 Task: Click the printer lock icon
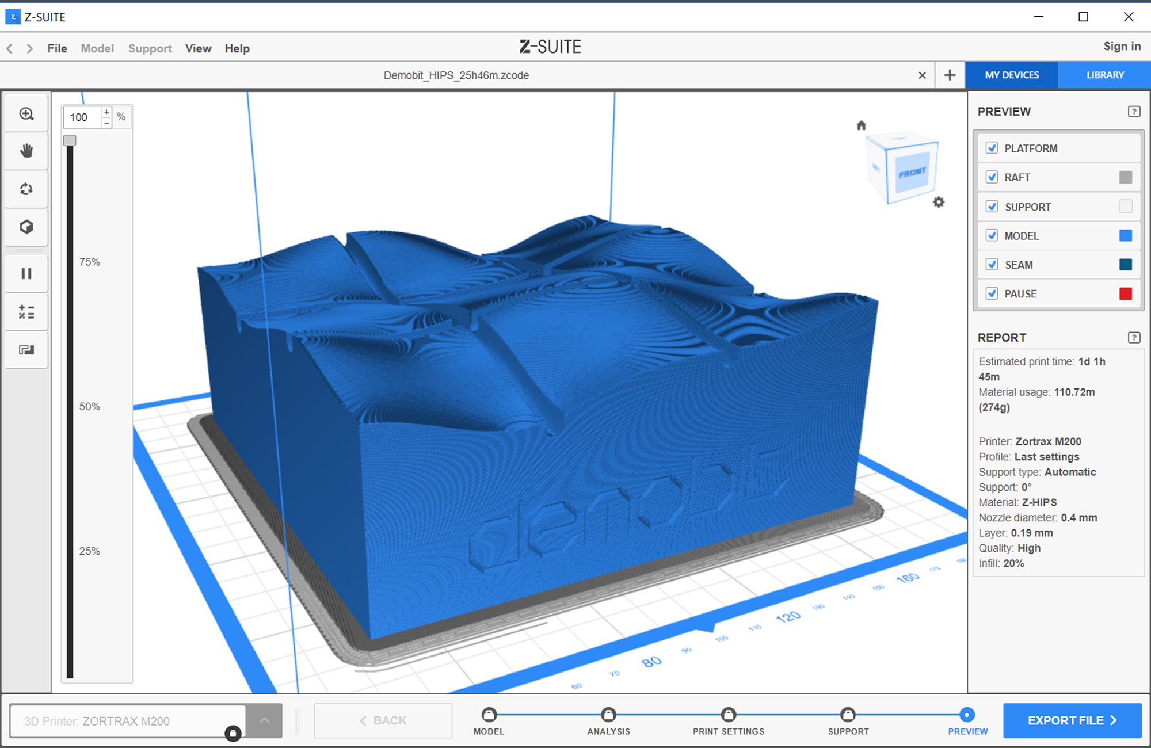[x=233, y=733]
